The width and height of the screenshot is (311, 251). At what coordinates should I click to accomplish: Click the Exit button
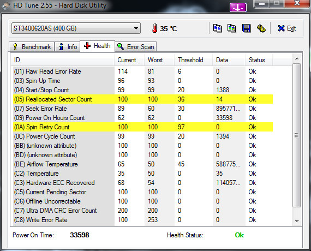[287, 28]
